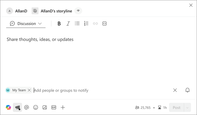Image resolution: width=197 pixels, height=115 pixels.
Task: Clear the notify recipients field
Action: tap(175, 90)
